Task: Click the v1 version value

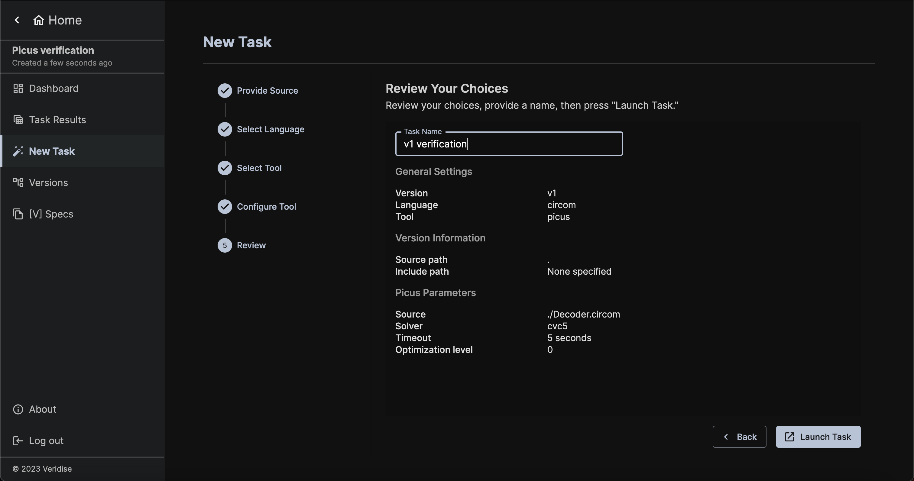Action: (x=552, y=193)
